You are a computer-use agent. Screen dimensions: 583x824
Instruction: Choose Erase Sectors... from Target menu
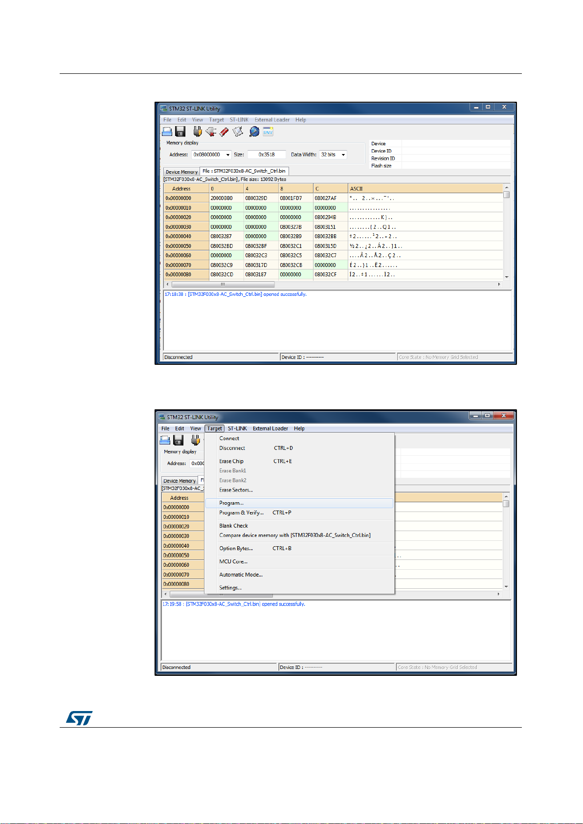point(299,490)
